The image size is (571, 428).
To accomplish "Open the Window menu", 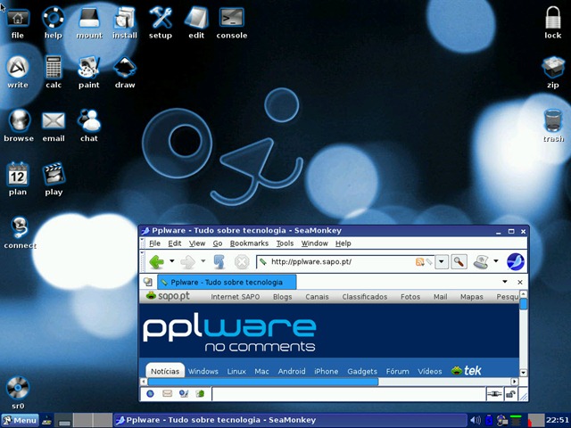I will click(315, 243).
